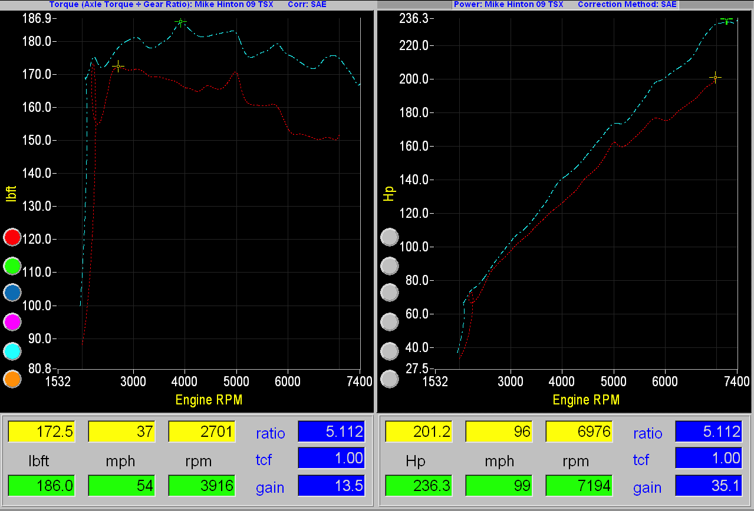754x511 pixels.
Task: Click 'Engine RPM' label under power graph
Action: pos(586,400)
